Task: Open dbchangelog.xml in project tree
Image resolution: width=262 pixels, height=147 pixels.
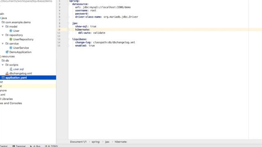Action: click(20, 73)
